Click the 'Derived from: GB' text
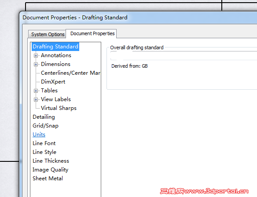 (129, 66)
